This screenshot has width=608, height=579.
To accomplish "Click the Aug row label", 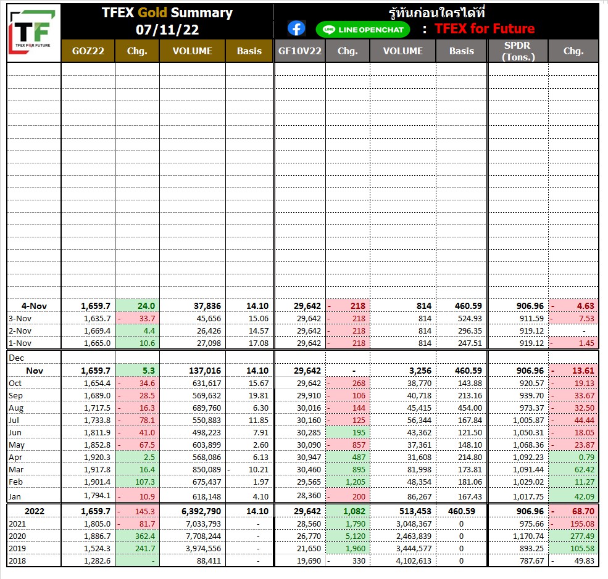I will coord(16,408).
